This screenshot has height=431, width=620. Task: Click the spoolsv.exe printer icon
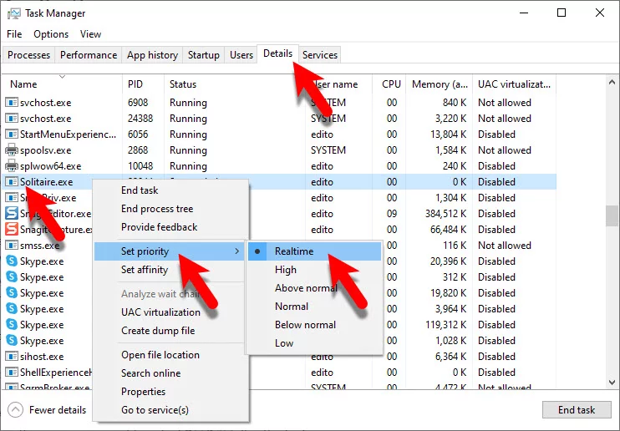click(12, 150)
